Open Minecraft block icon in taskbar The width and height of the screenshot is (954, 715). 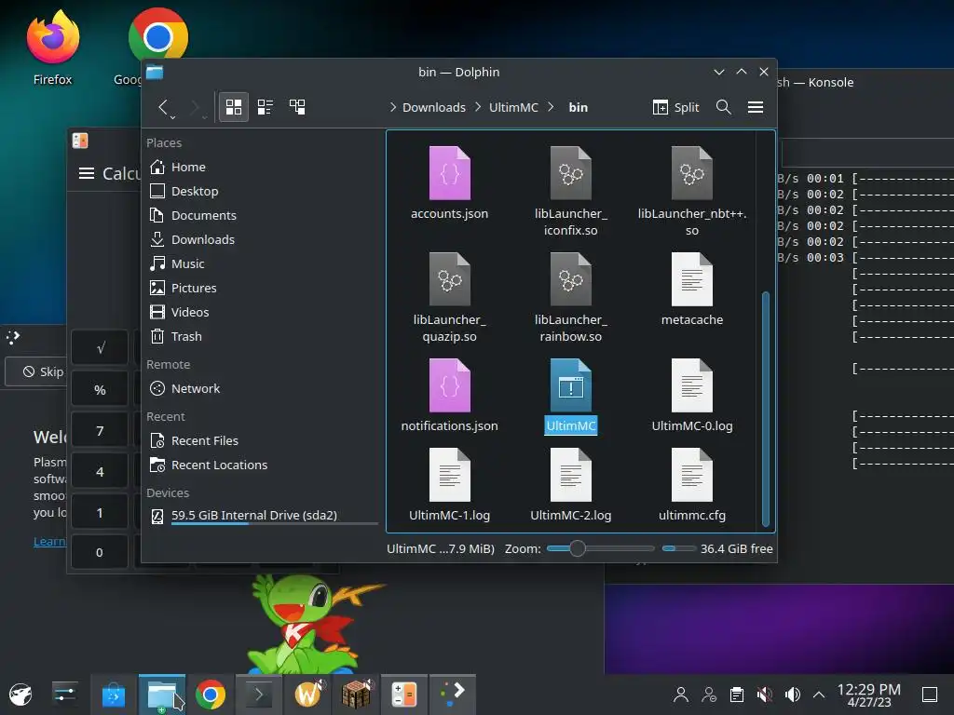click(x=356, y=695)
